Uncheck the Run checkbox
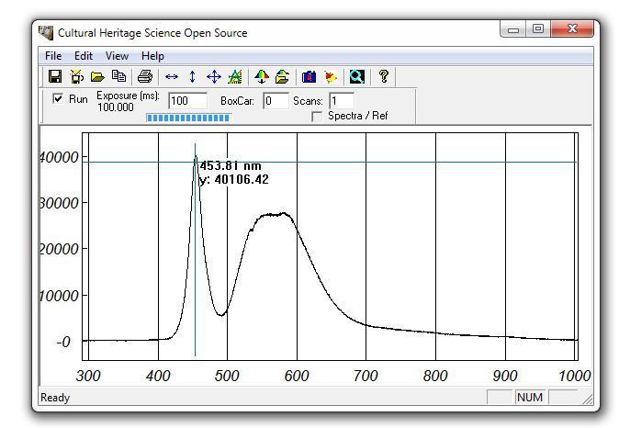619x428 pixels. 59,99
